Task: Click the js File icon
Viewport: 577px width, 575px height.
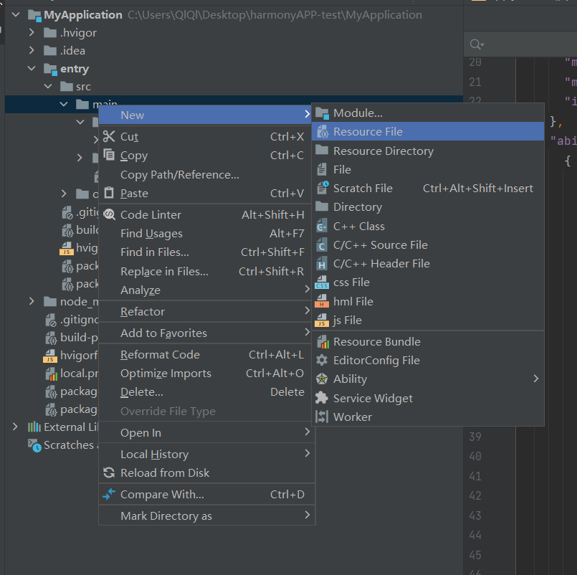Action: [322, 320]
